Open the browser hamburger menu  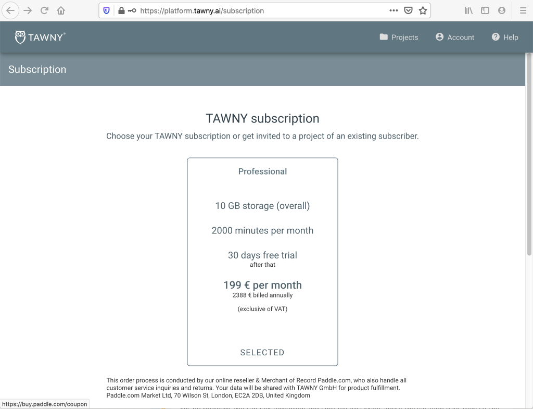point(523,10)
